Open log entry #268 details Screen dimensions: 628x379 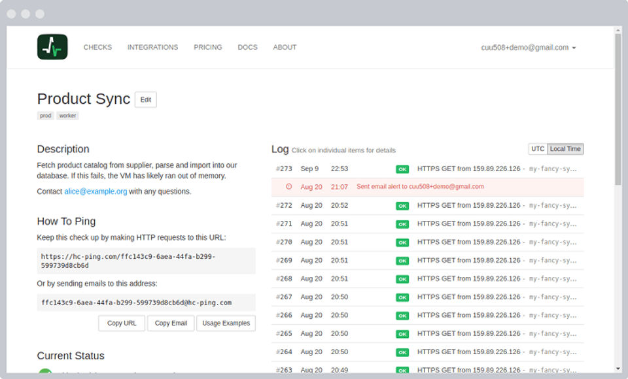pyautogui.click(x=427, y=279)
